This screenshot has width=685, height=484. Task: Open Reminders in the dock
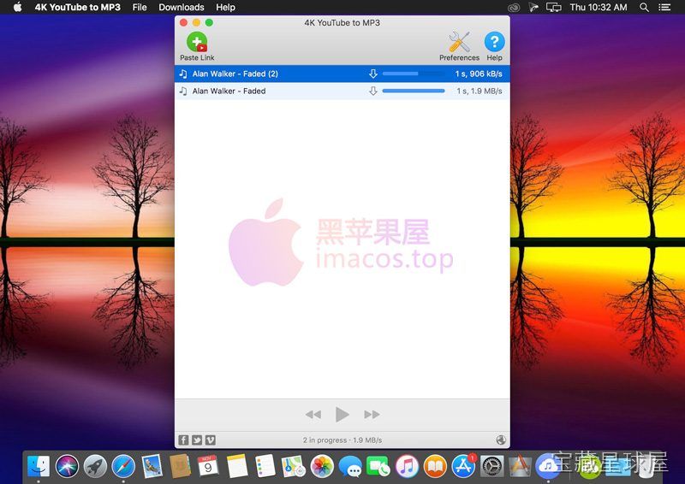click(265, 466)
